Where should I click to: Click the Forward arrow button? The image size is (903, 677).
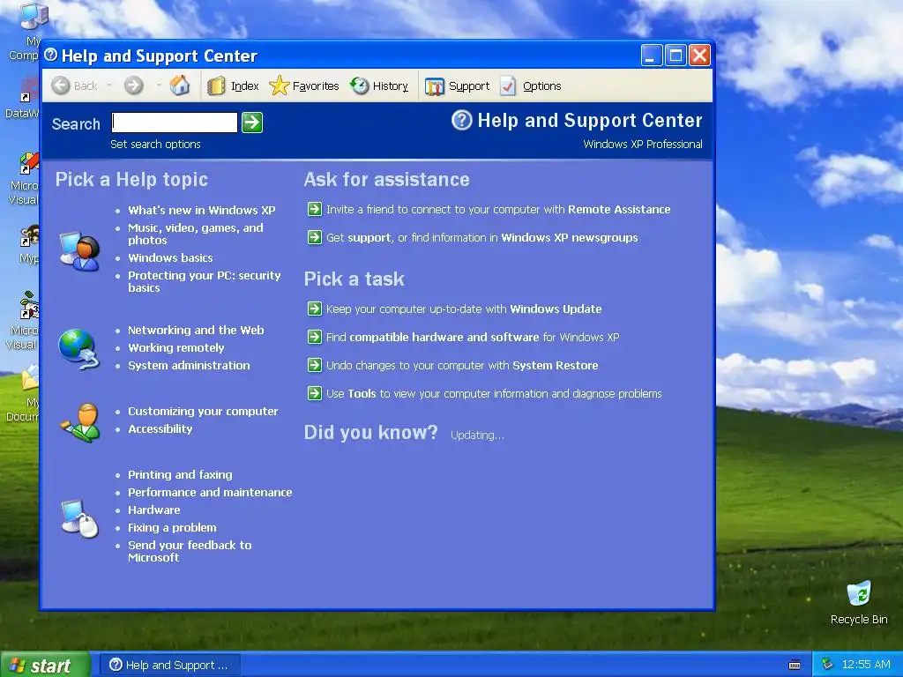click(134, 86)
